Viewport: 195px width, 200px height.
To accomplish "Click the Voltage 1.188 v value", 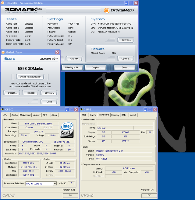I will (x=52, y=135).
